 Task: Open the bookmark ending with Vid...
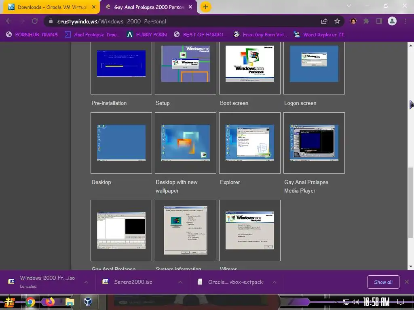coord(260,35)
